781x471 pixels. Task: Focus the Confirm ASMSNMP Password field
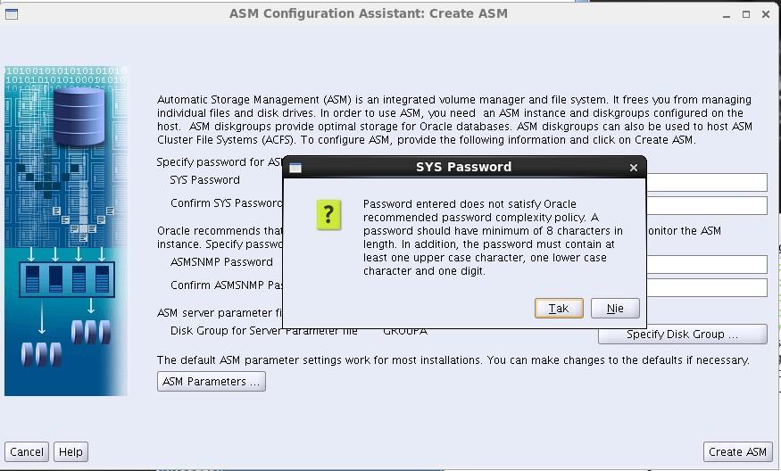click(x=706, y=287)
